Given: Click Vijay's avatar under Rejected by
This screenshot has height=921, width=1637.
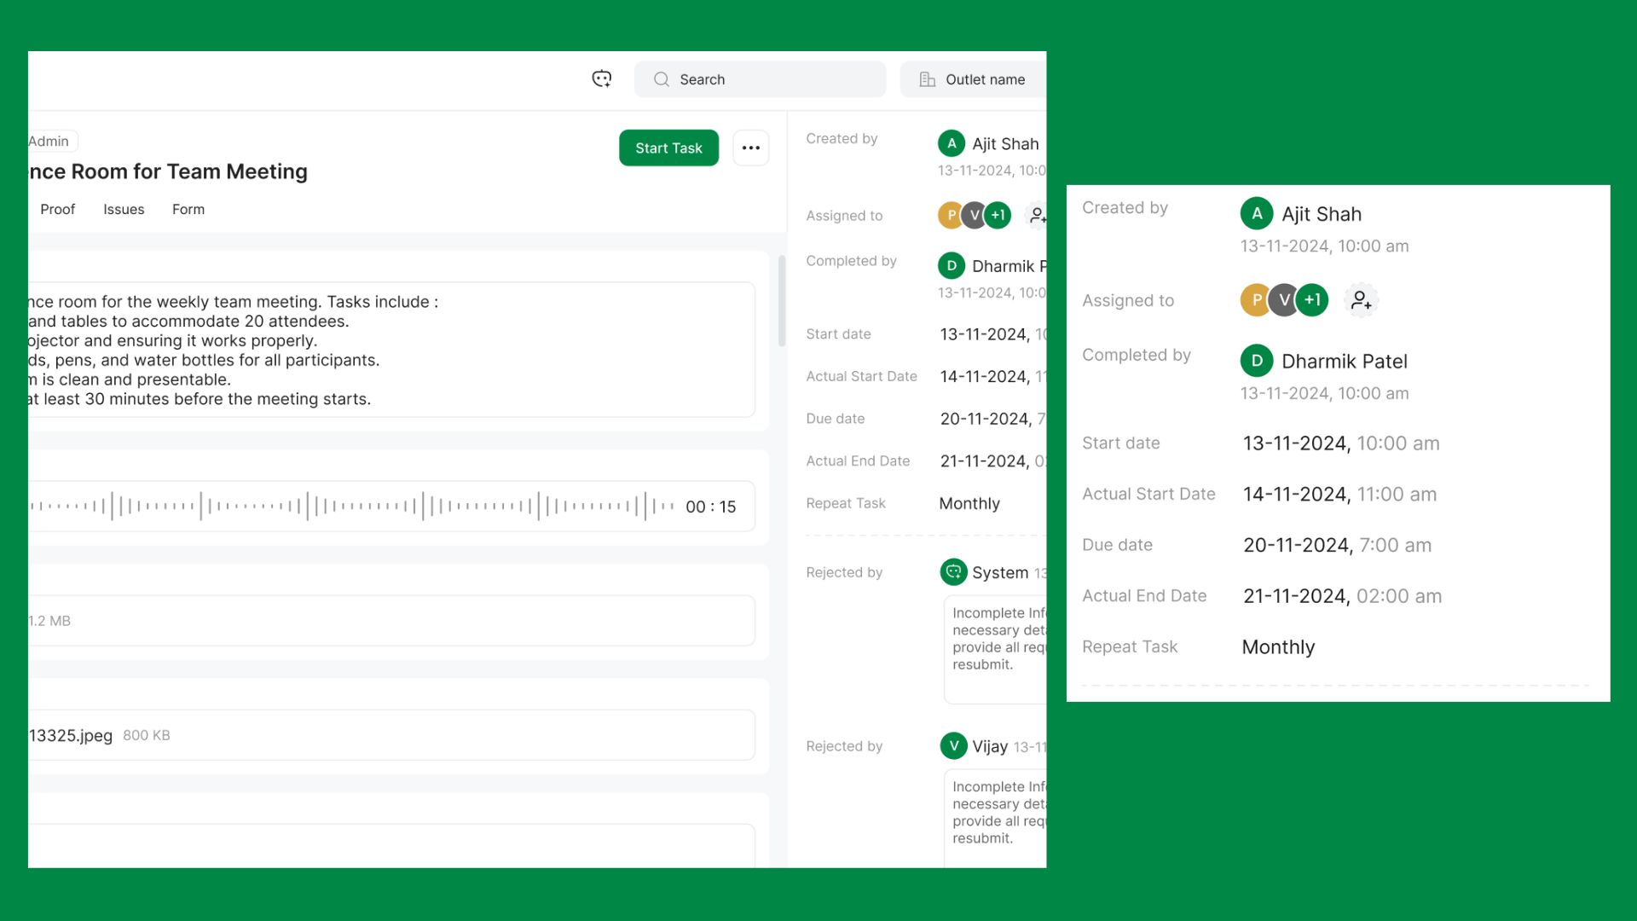Looking at the screenshot, I should [x=953, y=746].
